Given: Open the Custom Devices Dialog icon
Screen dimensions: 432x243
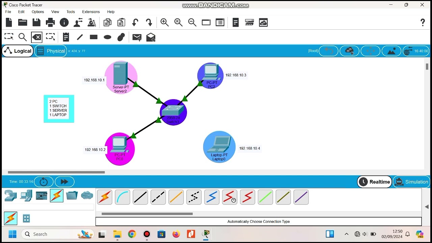Looking at the screenshot, I should [x=220, y=23].
